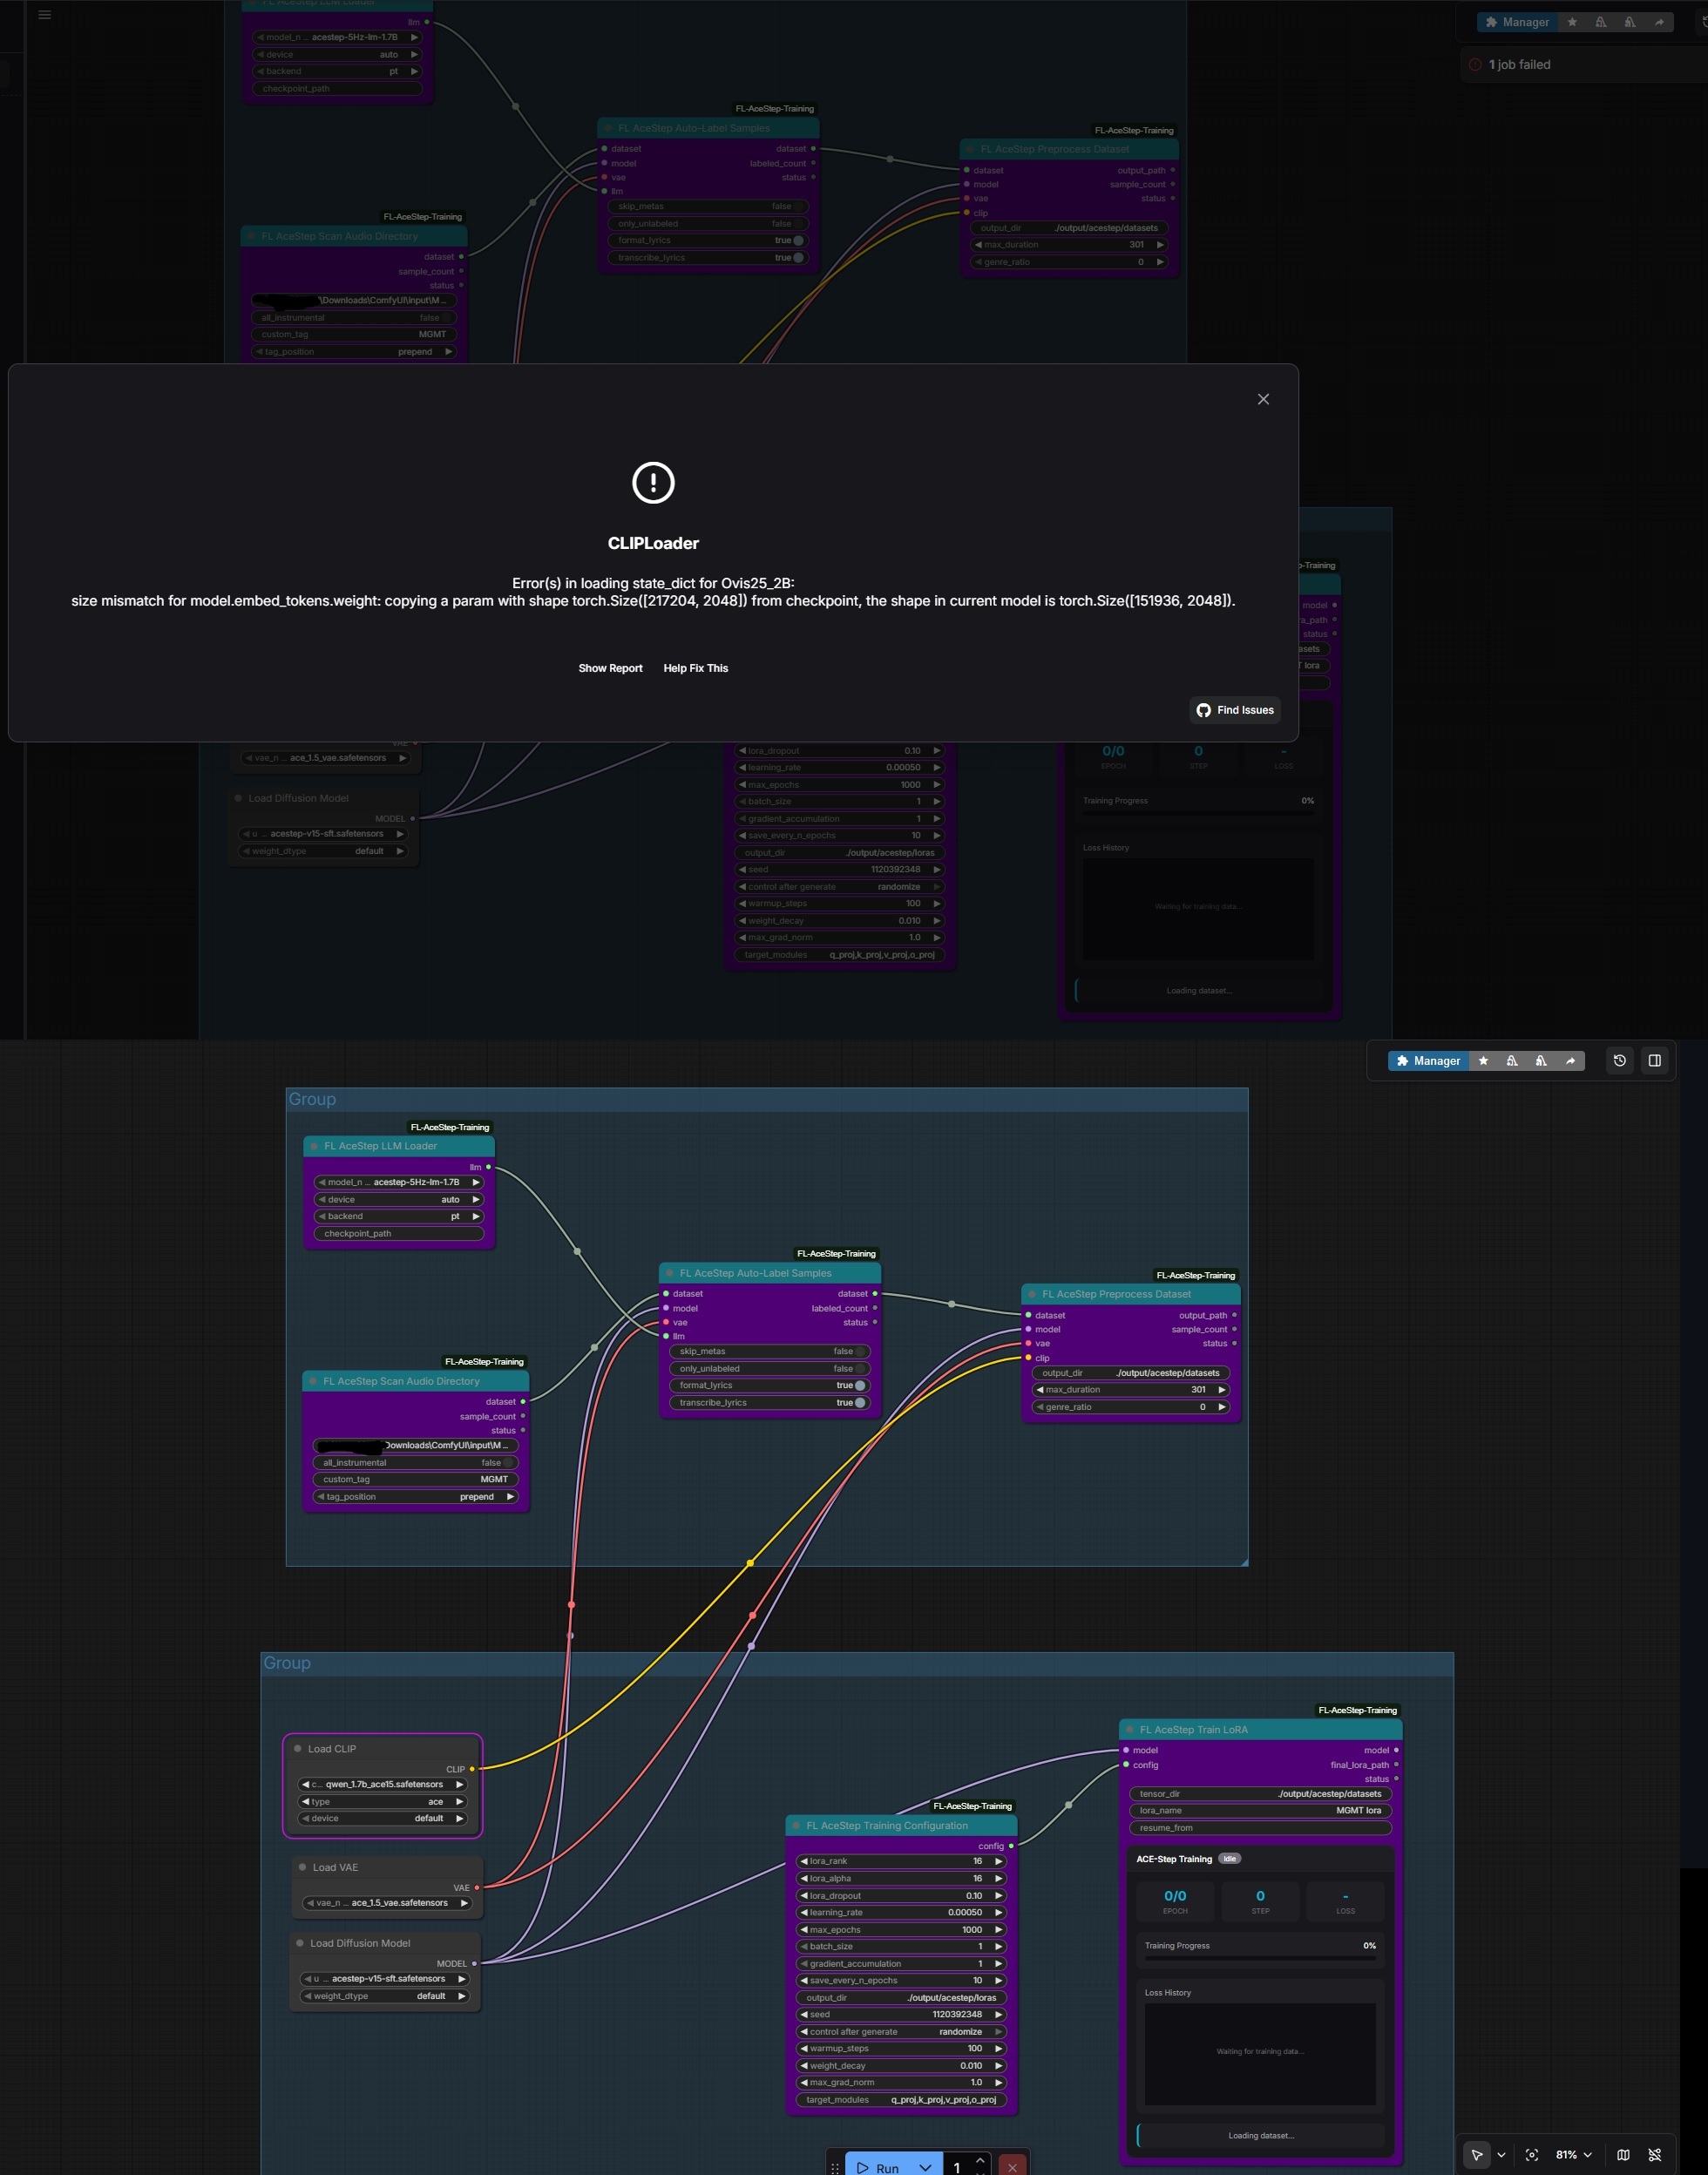Toggle the minimap icon in bottom toolbar
This screenshot has width=1708, height=2175.
(x=1623, y=2155)
